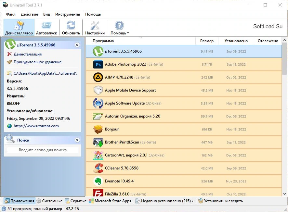Click size value 616 КБ for Bonjour
This screenshot has width=288, height=212.
click(x=207, y=130)
